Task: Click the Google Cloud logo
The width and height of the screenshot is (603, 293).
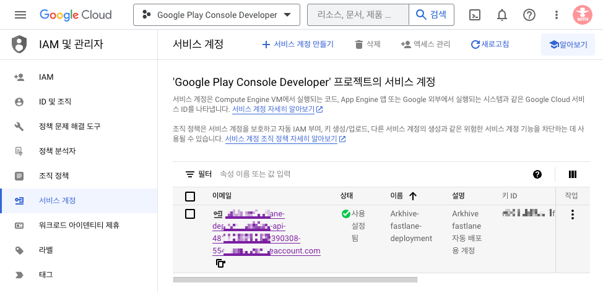Action: [76, 15]
